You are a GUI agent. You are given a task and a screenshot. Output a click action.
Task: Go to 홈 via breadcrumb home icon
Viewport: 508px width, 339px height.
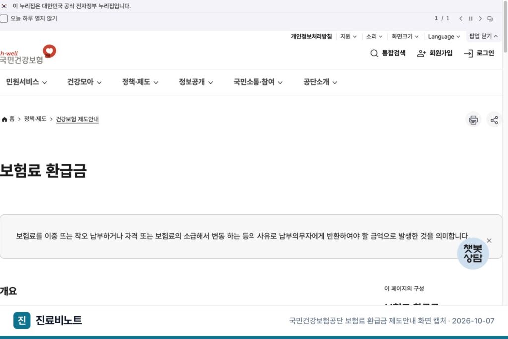(8, 119)
